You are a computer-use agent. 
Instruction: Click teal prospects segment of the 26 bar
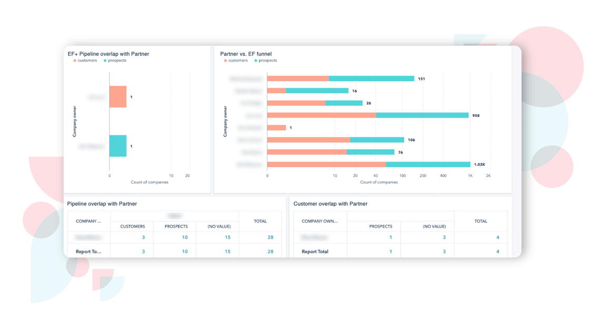pos(344,103)
